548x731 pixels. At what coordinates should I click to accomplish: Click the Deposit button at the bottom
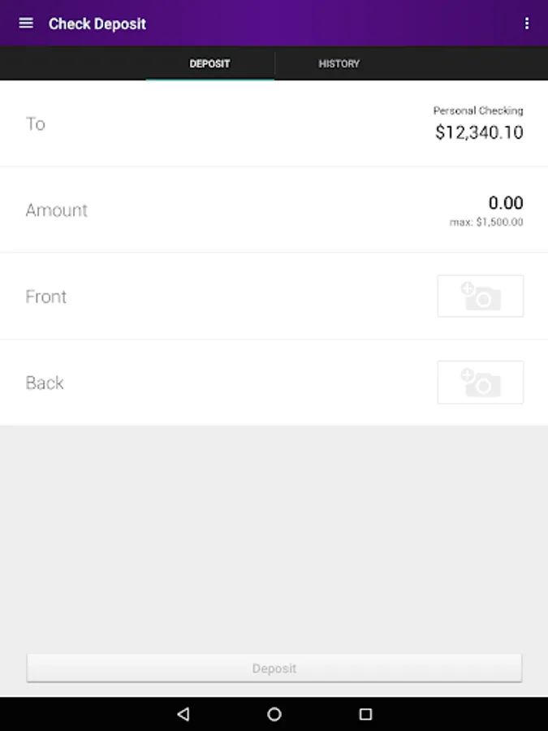(x=274, y=668)
